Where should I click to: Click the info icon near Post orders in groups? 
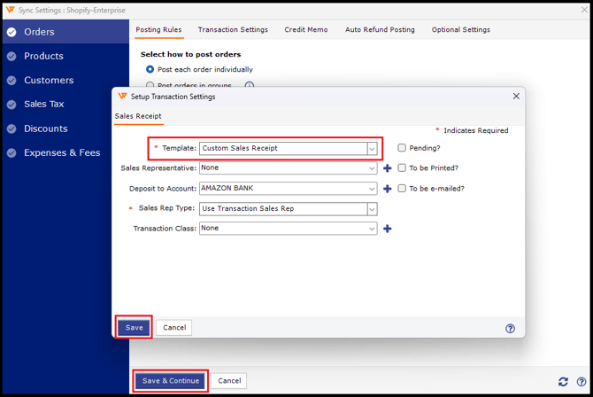249,86
